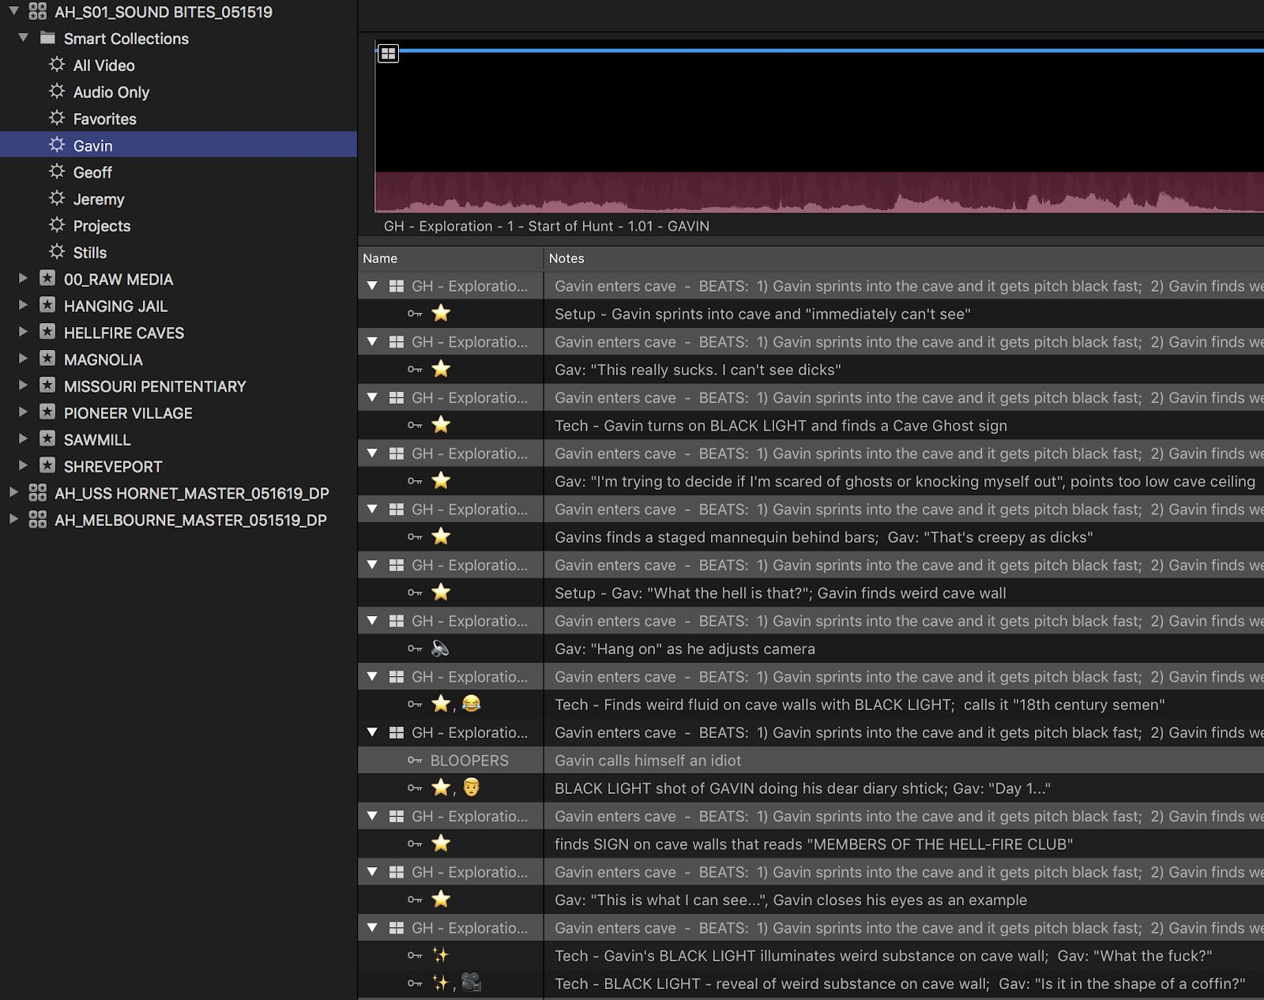Click the audio waveform in the filmstrip
Viewport: 1264px width, 1000px height.
pos(819,192)
